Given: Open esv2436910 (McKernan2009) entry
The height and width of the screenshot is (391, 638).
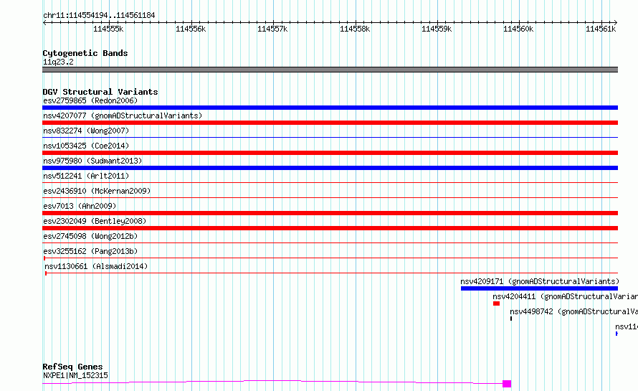Looking at the screenshot, I should tap(97, 191).
